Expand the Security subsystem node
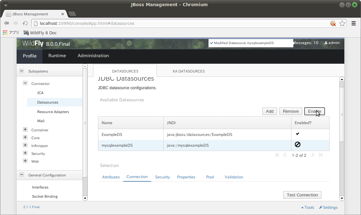Image resolution: width=361 pixels, height=215 pixels. [x=25, y=153]
